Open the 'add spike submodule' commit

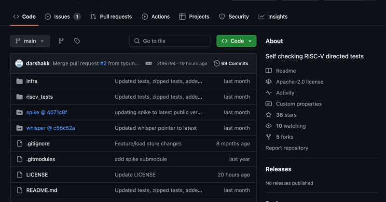(140, 159)
